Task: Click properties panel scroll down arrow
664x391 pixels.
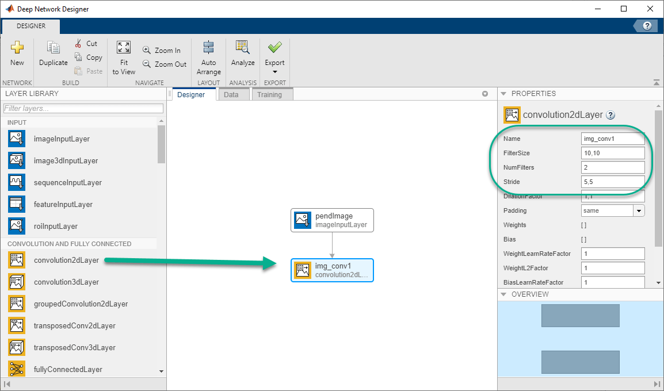Action: point(658,283)
